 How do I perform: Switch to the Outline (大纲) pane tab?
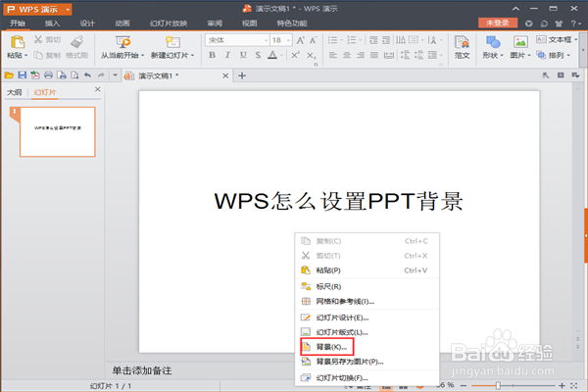pos(15,92)
